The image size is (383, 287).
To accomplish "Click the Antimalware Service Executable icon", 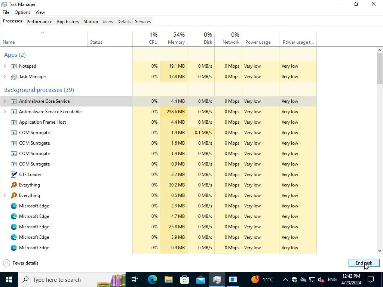I will (14, 112).
